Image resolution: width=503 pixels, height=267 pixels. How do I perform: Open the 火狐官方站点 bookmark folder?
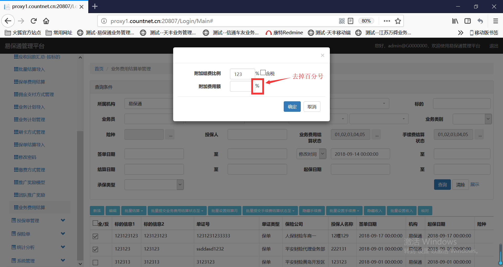tap(23, 33)
